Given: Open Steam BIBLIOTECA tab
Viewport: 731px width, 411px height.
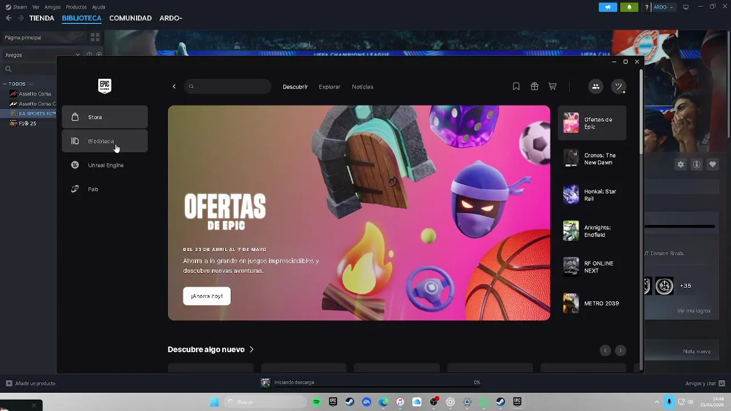Looking at the screenshot, I should pyautogui.click(x=82, y=18).
